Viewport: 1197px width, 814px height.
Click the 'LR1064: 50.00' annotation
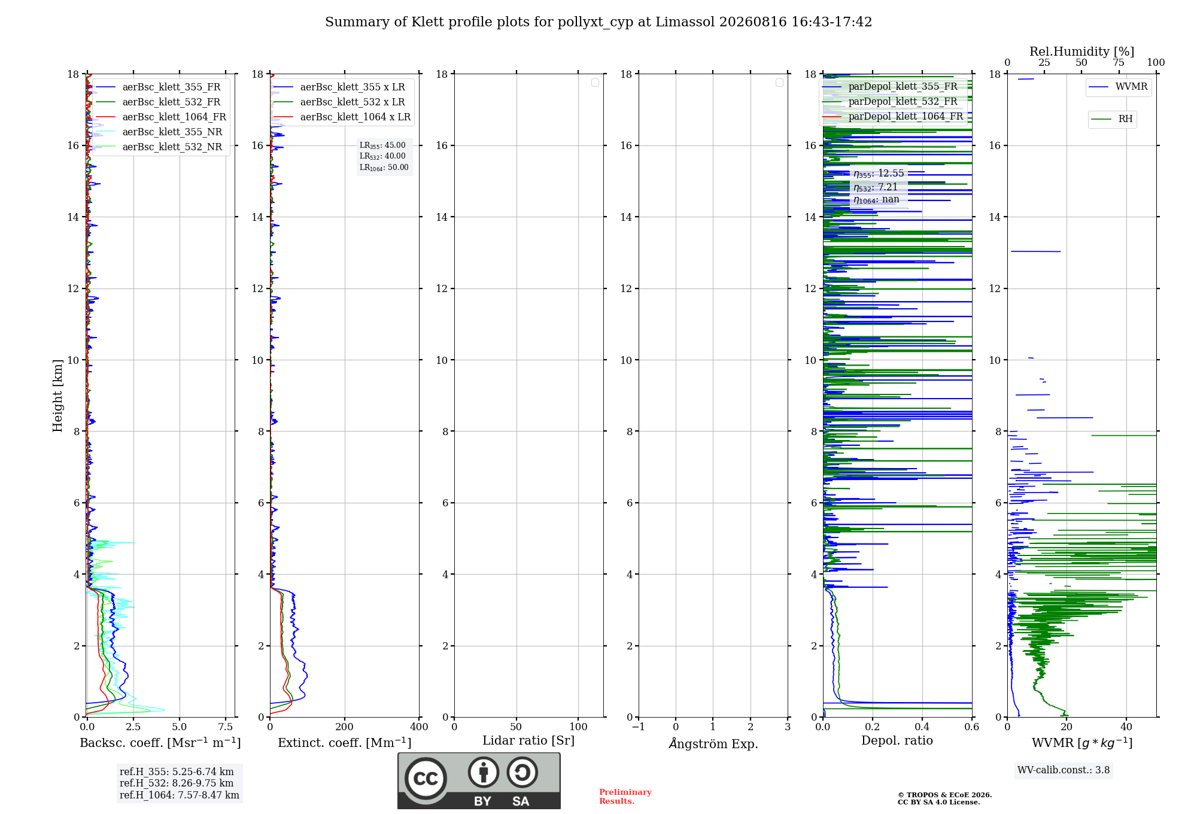384,168
